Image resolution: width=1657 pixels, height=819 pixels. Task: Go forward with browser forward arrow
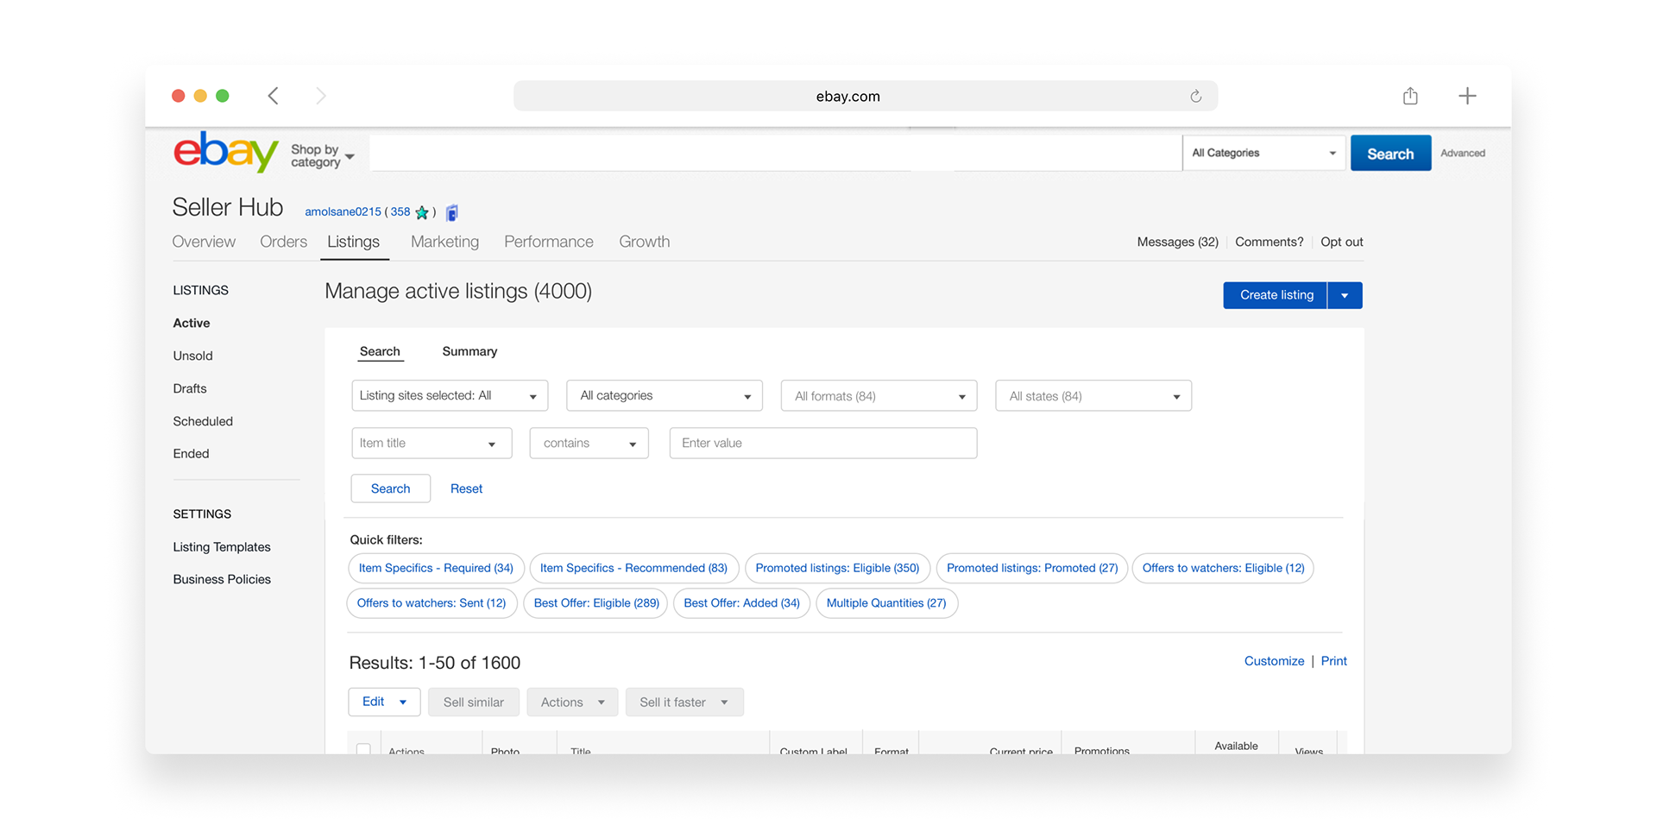coord(320,96)
